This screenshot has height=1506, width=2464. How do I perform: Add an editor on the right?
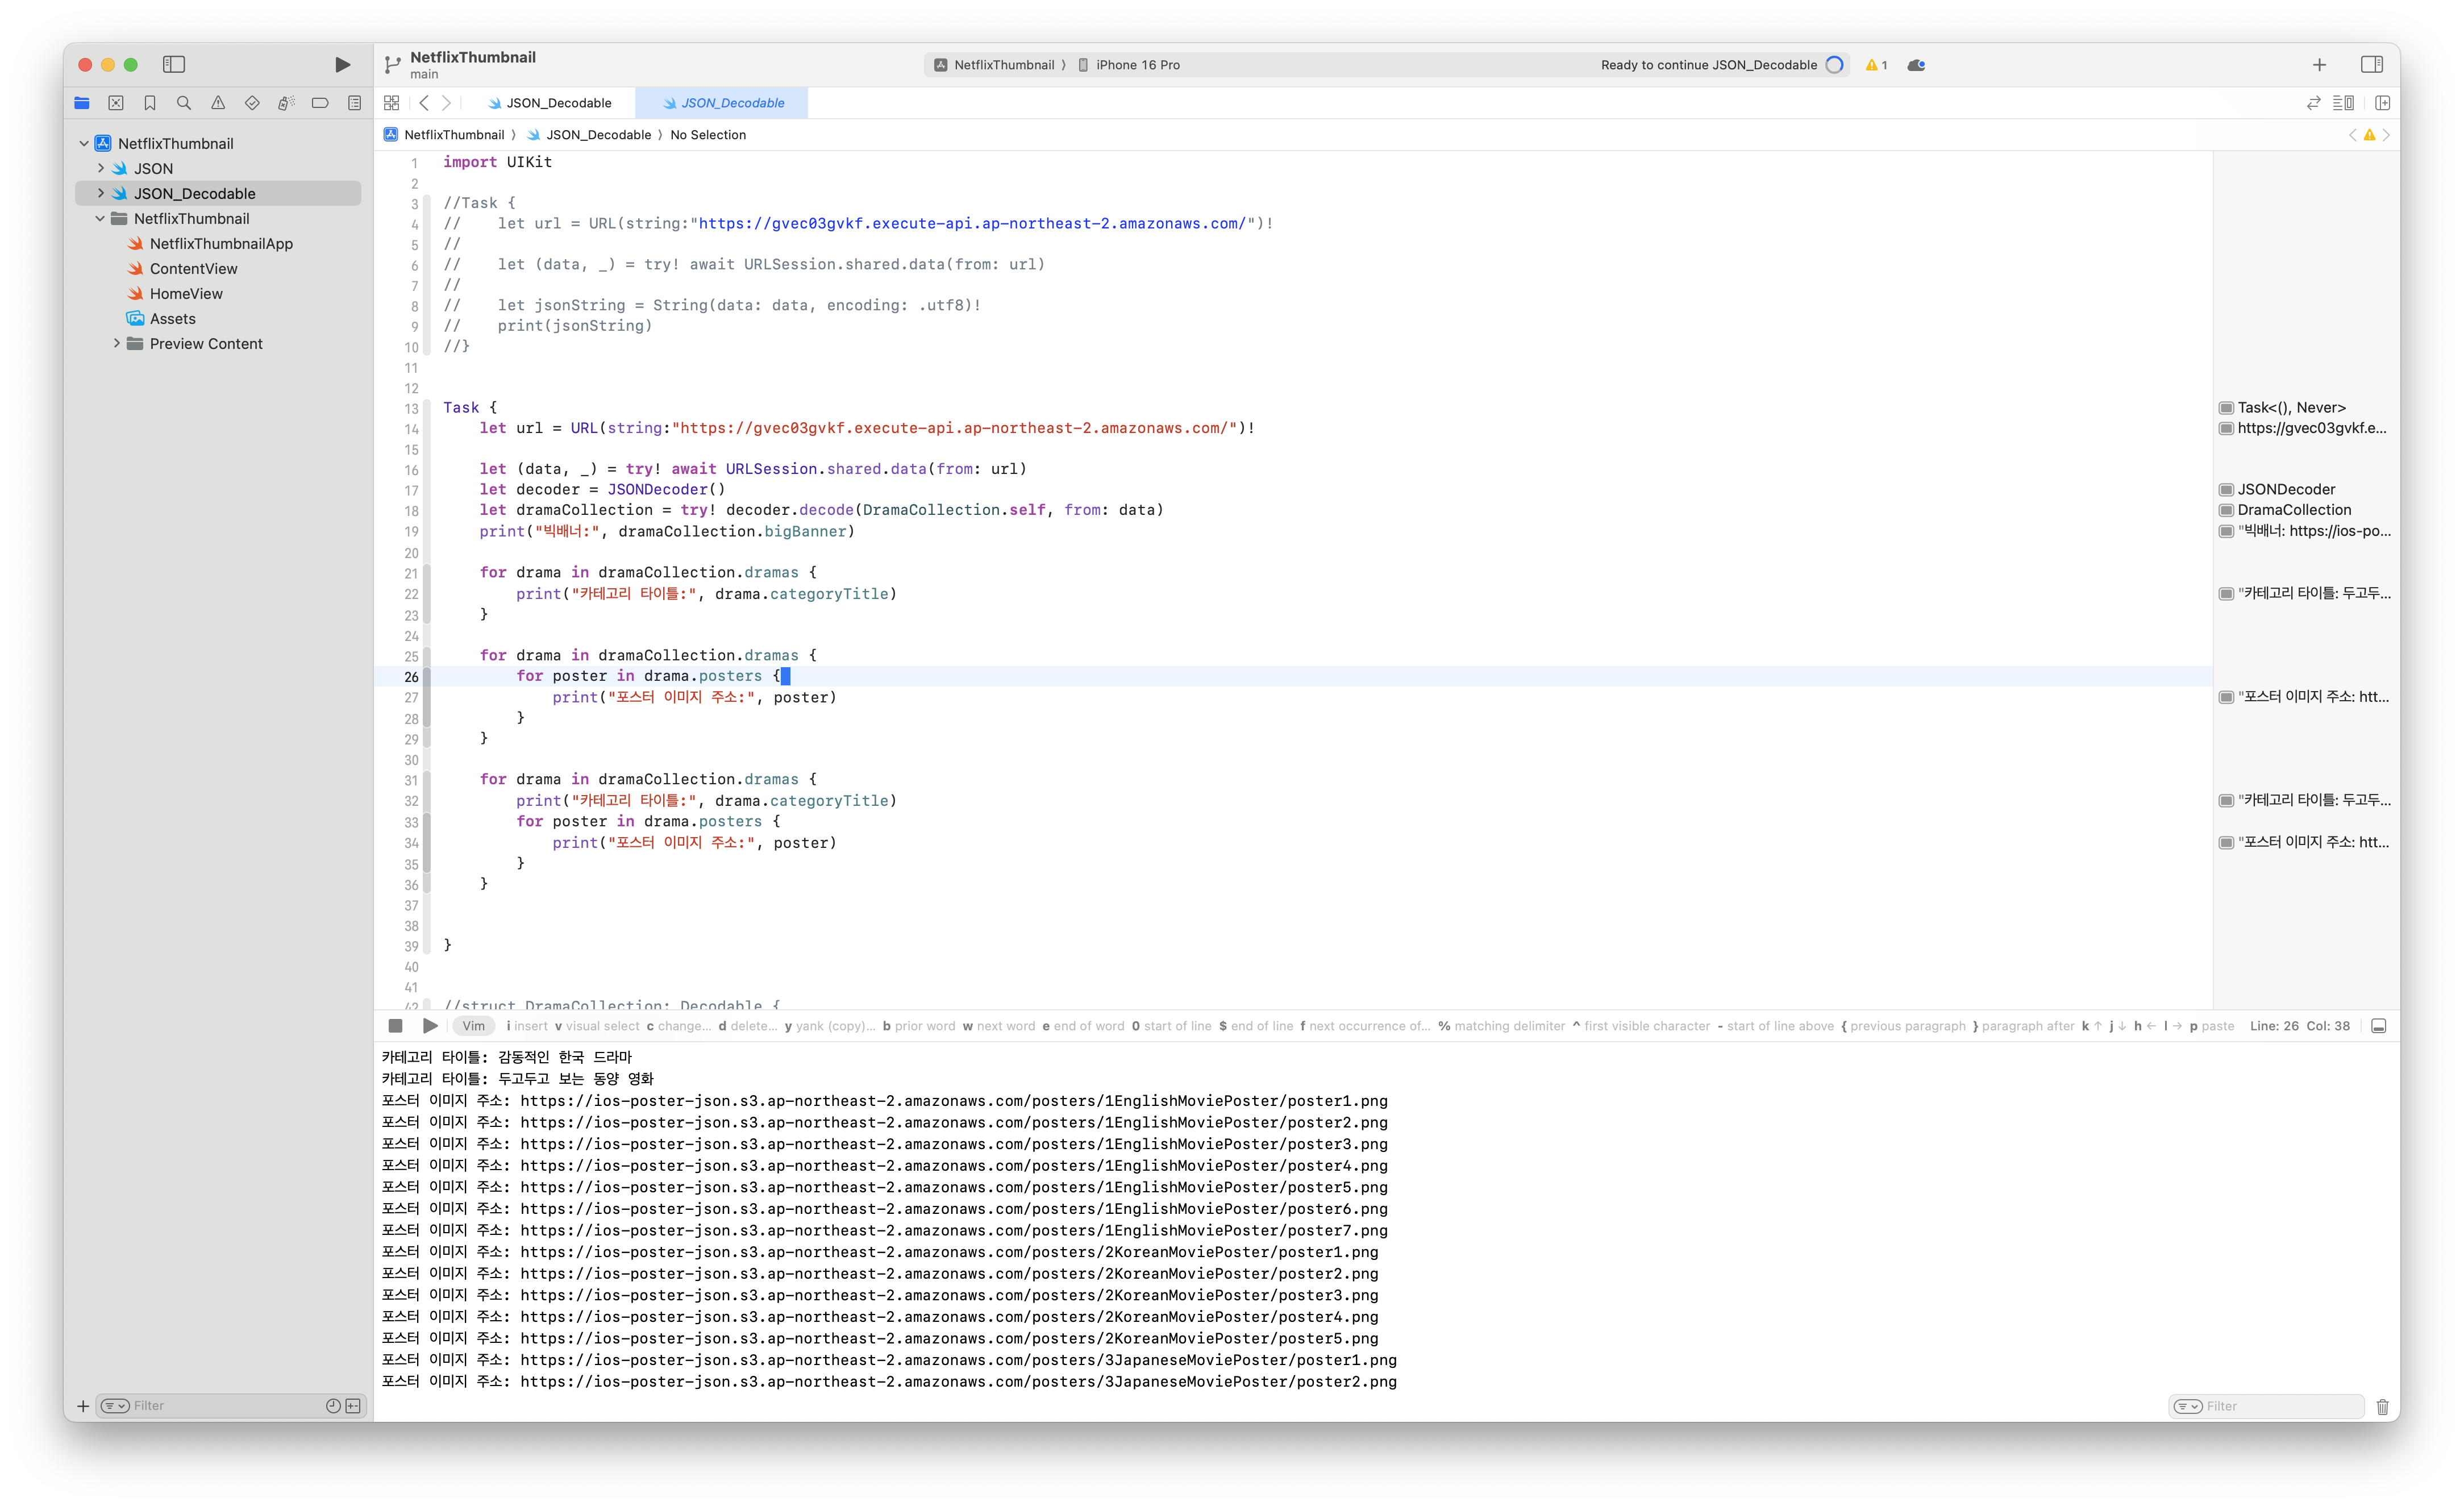tap(2383, 103)
